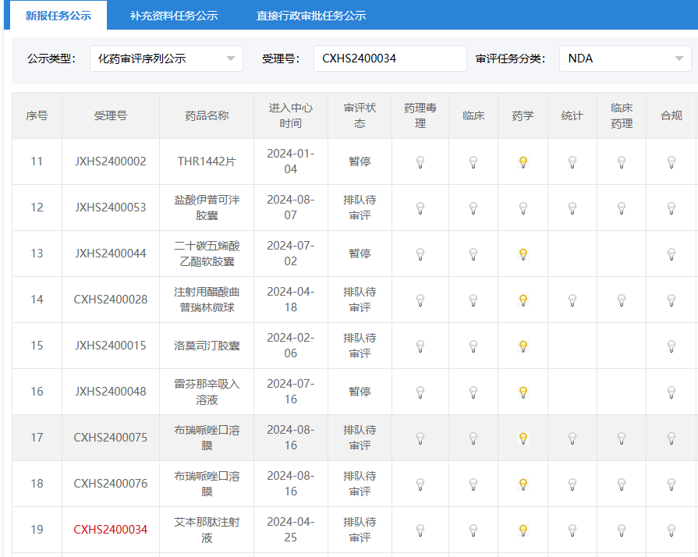Screen dimensions: 698x557
Task: Click 序号 column header
Action: pos(37,115)
